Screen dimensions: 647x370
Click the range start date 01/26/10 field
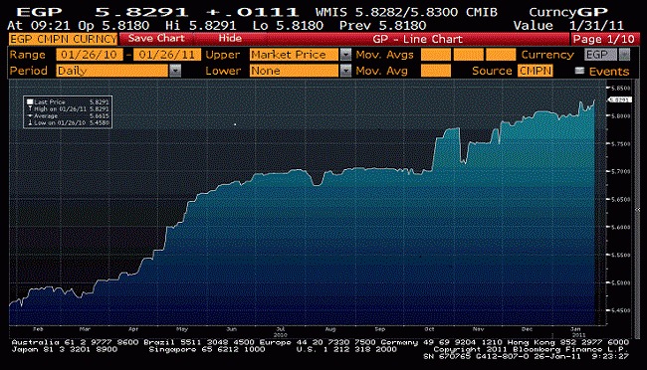(x=90, y=55)
